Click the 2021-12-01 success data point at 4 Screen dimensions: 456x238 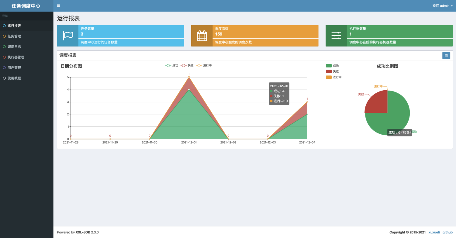pos(189,89)
